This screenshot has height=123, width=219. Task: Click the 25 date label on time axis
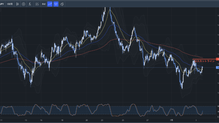point(123,120)
